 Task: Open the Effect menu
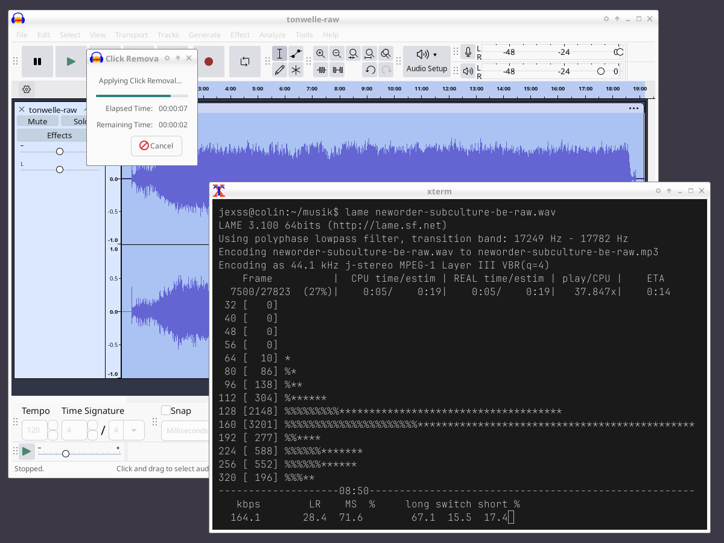[240, 35]
